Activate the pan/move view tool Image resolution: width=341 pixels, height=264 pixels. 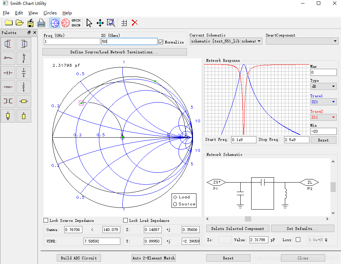(100, 23)
